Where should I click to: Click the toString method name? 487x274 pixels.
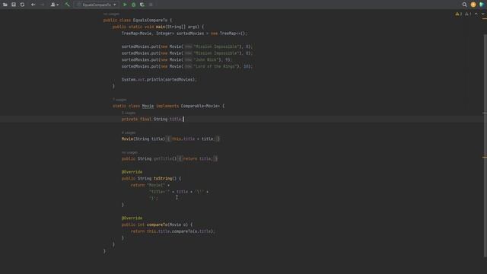coord(163,178)
